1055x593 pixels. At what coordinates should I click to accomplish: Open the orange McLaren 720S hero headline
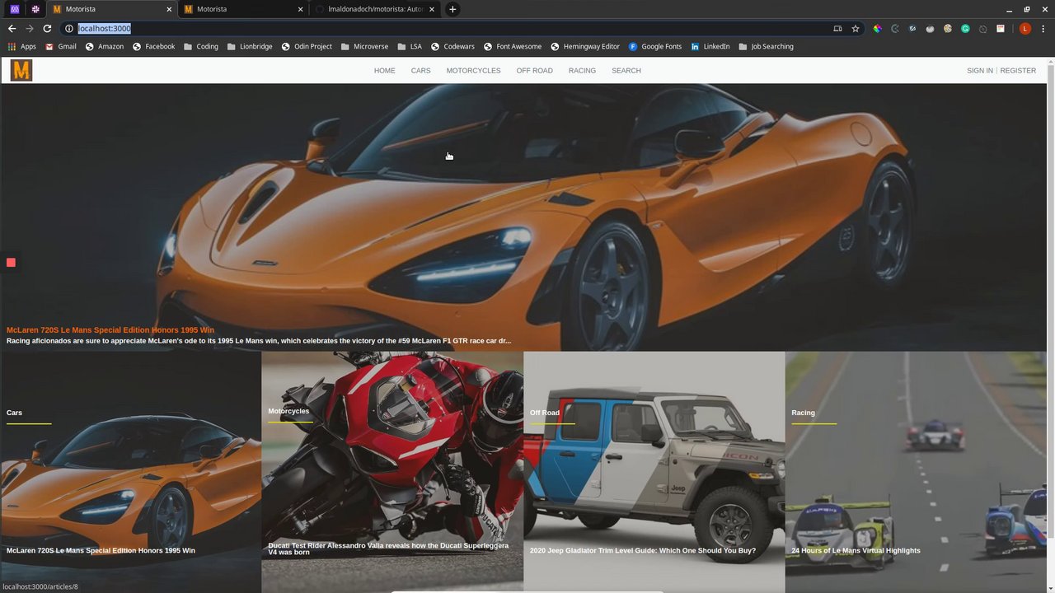[x=110, y=330]
